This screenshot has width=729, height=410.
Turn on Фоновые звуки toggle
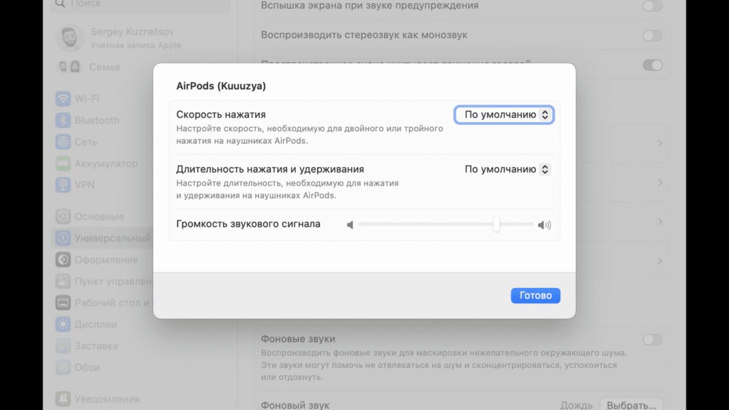[652, 340]
